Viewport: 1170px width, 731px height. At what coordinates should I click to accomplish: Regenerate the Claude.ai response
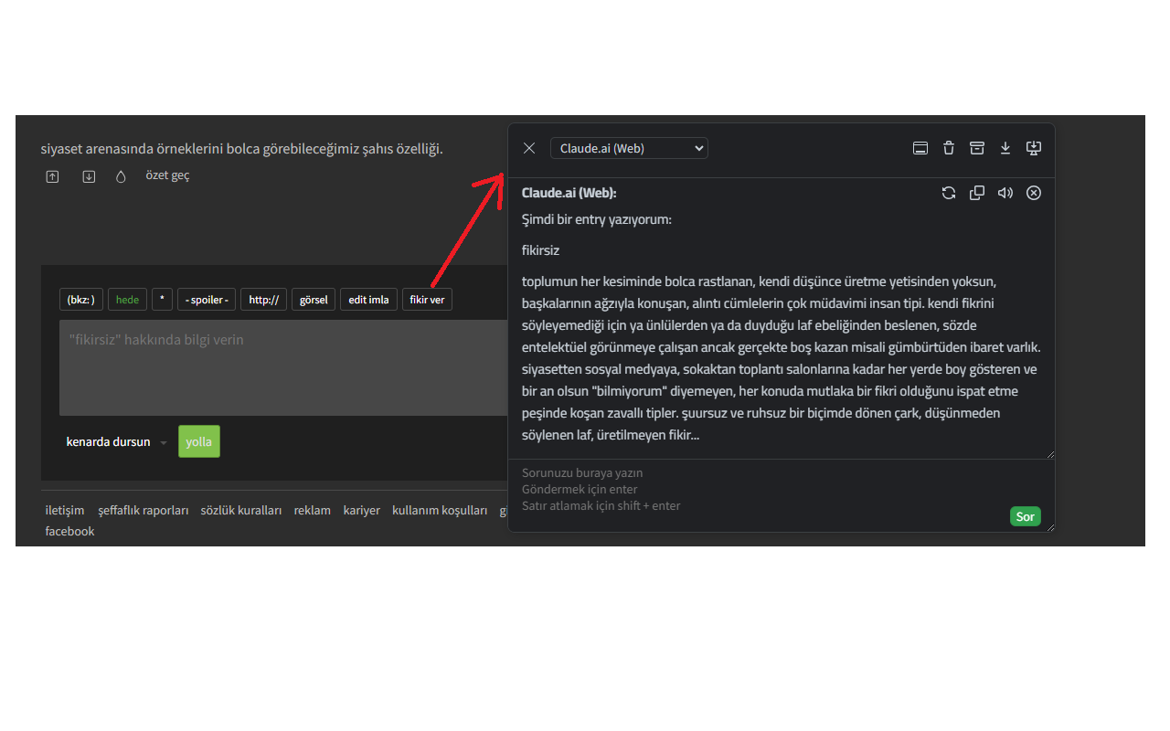click(x=949, y=193)
